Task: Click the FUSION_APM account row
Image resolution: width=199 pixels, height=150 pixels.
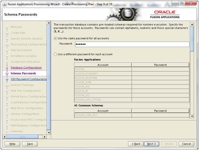Action: [x=103, y=82]
